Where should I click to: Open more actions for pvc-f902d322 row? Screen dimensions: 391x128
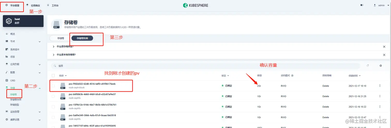[x=380, y=86]
